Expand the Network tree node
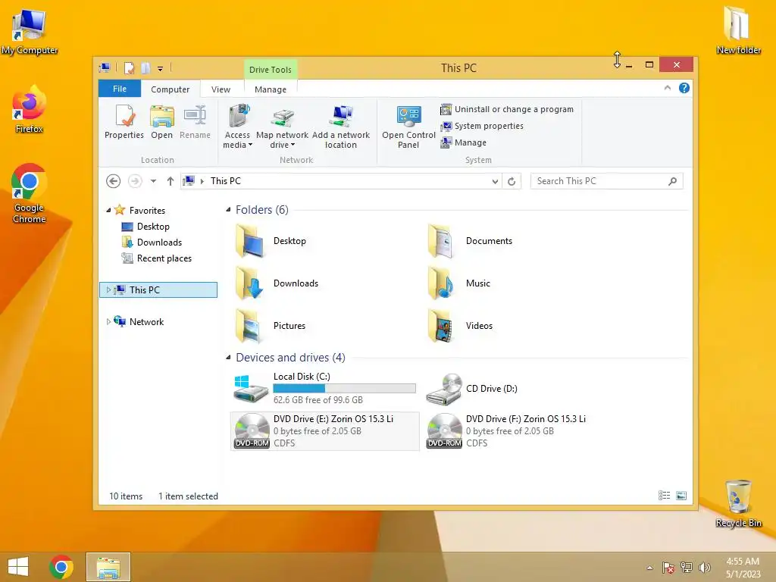The width and height of the screenshot is (776, 582). pyautogui.click(x=108, y=321)
